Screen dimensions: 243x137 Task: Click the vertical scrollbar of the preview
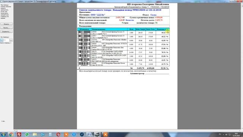point(242,66)
